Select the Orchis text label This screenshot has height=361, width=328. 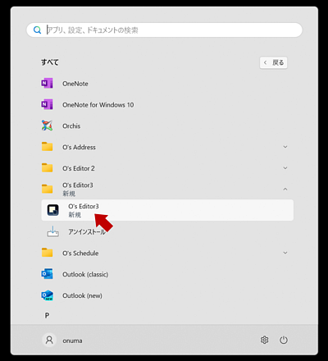[x=71, y=126]
